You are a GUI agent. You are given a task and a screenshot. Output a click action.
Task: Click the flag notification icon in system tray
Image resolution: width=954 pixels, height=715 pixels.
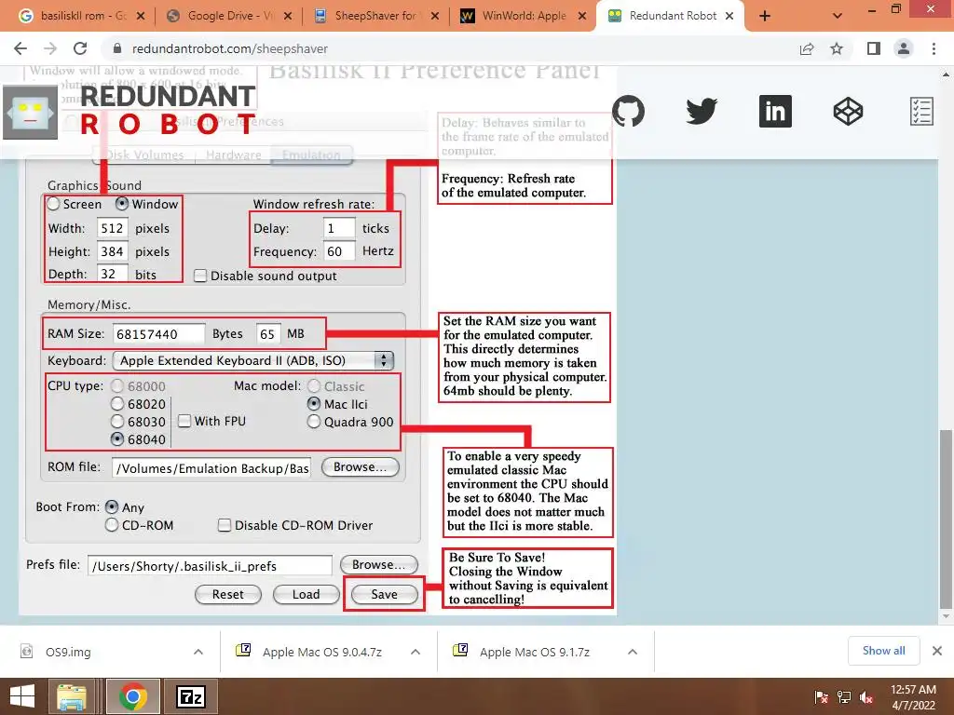(x=822, y=697)
